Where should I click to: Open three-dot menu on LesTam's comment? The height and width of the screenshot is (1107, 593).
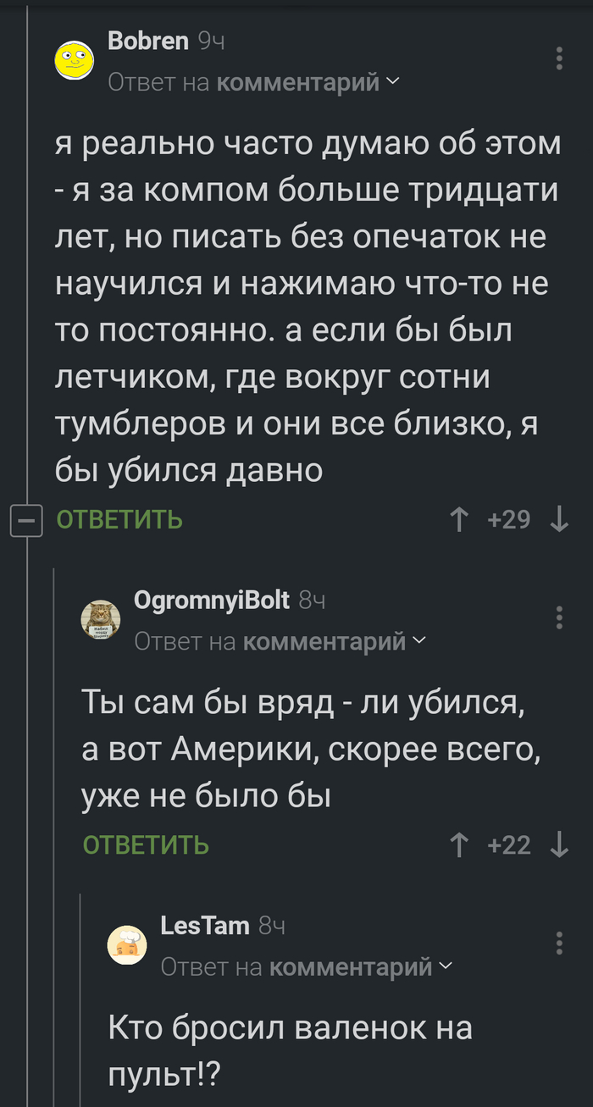(x=559, y=943)
